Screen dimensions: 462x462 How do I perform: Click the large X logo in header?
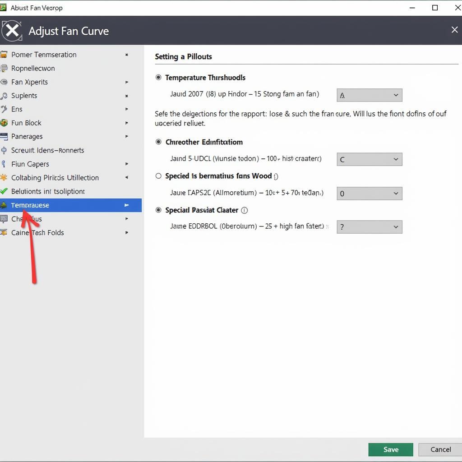(12, 30)
